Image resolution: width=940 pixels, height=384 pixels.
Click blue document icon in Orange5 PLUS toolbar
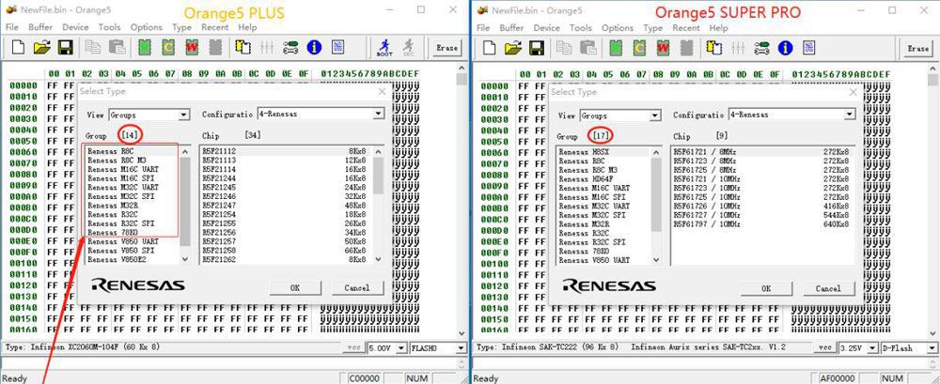(338, 47)
